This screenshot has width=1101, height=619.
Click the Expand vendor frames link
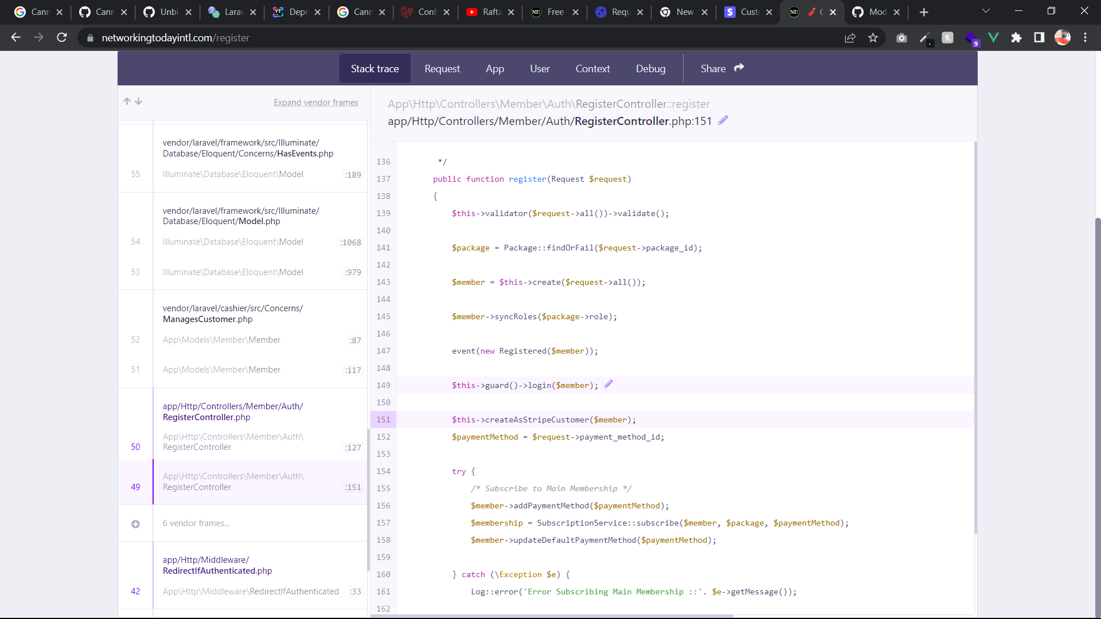316,102
